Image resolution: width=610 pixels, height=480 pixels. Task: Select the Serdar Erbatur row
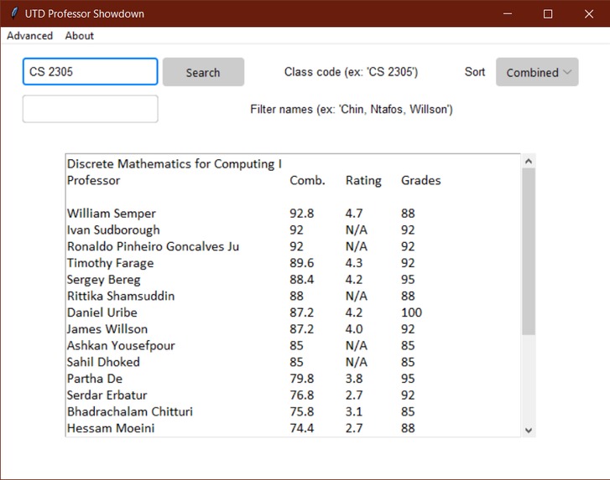point(293,395)
